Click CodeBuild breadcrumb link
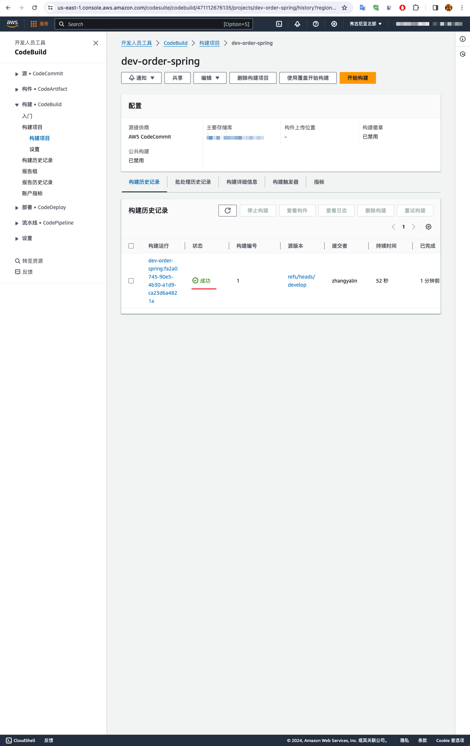Viewport: 470px width, 746px height. (x=176, y=43)
